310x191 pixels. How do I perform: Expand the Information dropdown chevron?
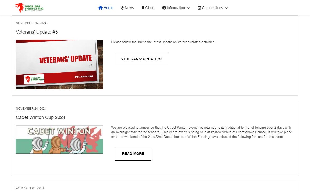coord(188,8)
